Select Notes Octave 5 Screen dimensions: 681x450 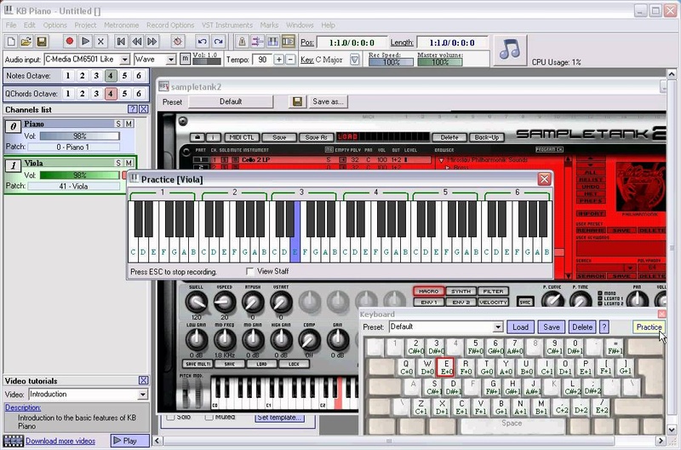(x=124, y=76)
